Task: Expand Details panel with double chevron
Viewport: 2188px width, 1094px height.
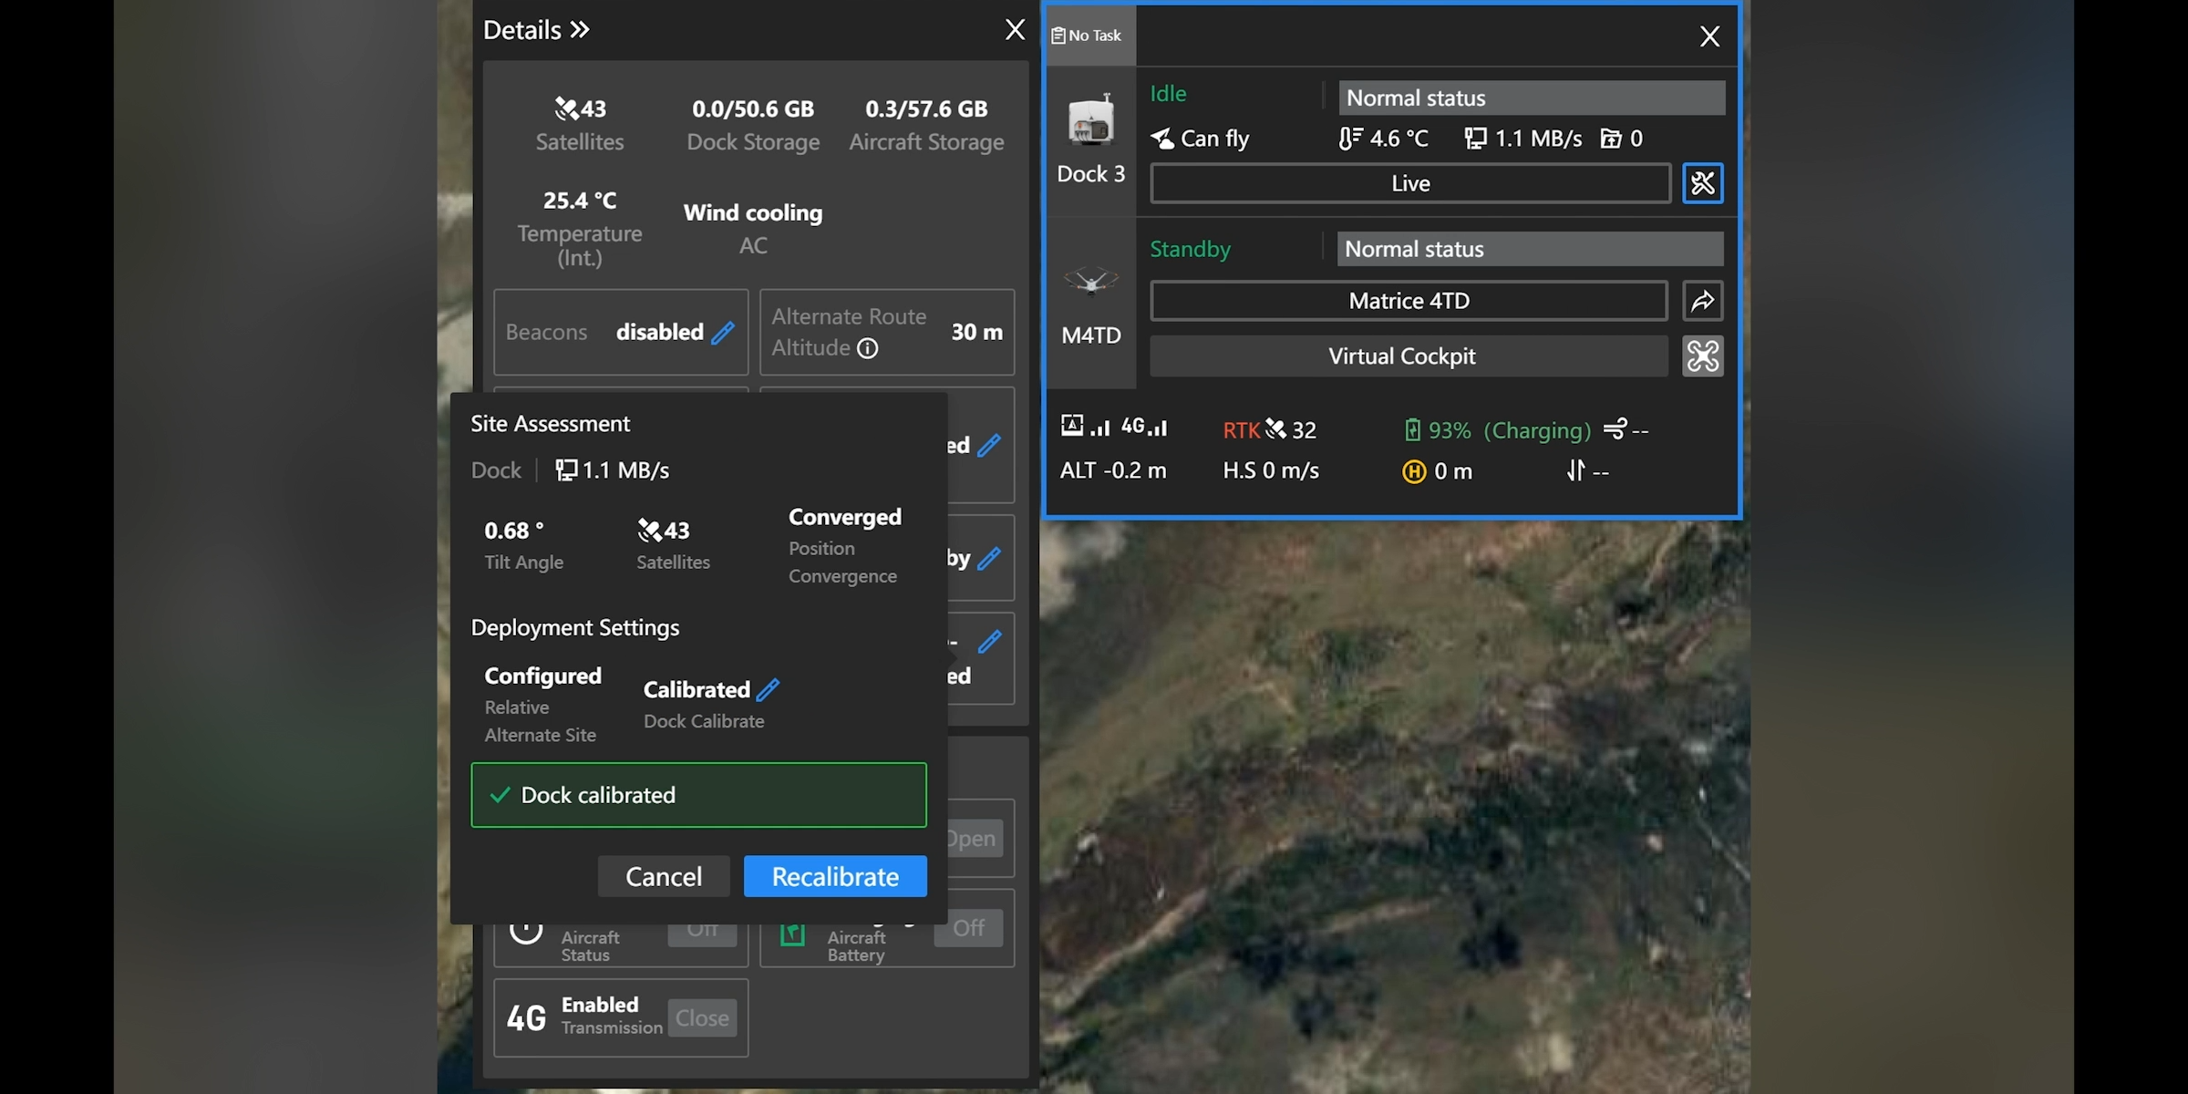Action: 580,30
